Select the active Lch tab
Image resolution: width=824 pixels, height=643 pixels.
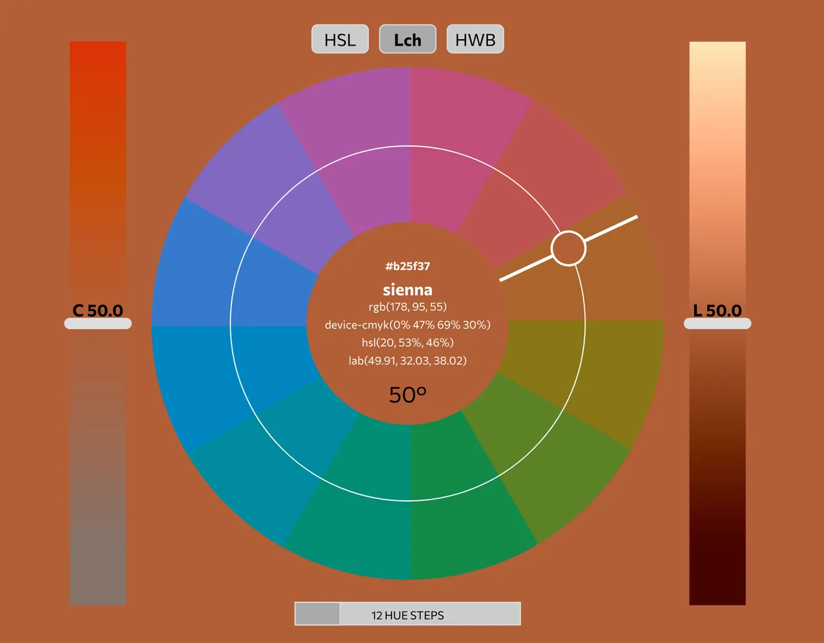(408, 39)
